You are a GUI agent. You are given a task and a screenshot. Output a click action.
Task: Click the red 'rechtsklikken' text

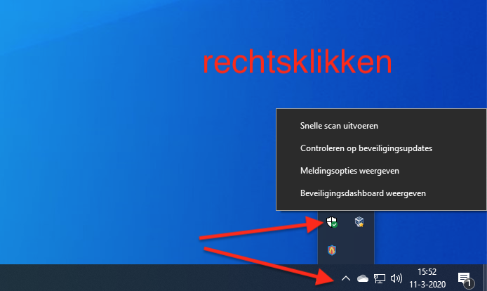(297, 63)
